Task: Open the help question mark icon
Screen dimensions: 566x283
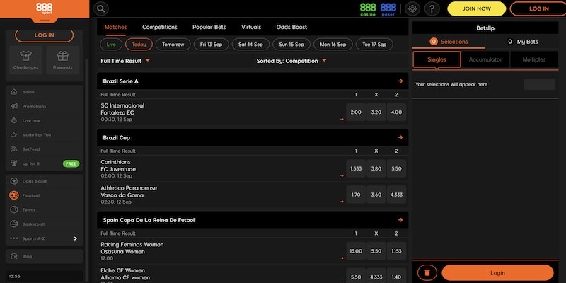Action: [x=432, y=9]
